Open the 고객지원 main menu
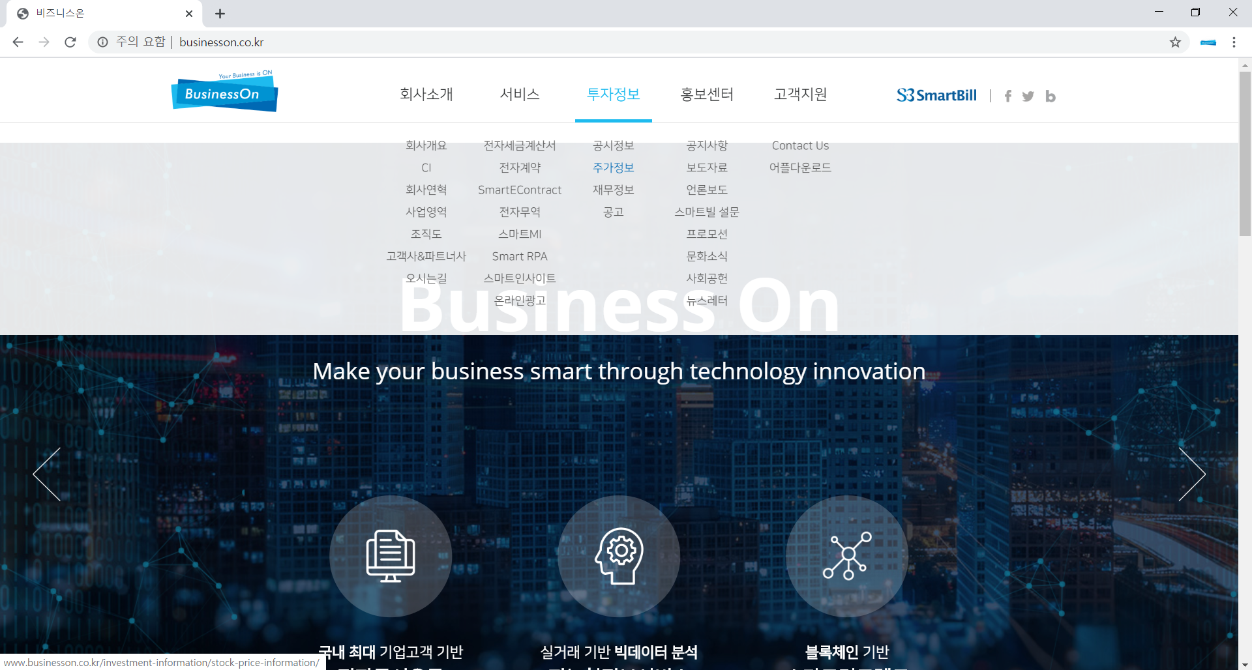Viewport: 1252px width, 670px height. [x=801, y=94]
